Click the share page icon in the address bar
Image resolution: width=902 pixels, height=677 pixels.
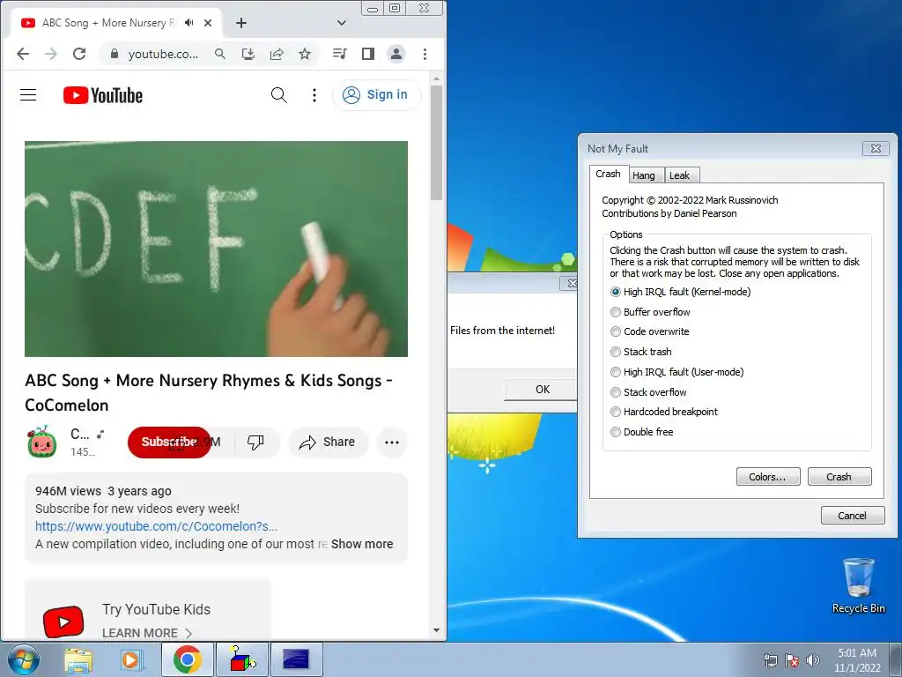tap(277, 54)
